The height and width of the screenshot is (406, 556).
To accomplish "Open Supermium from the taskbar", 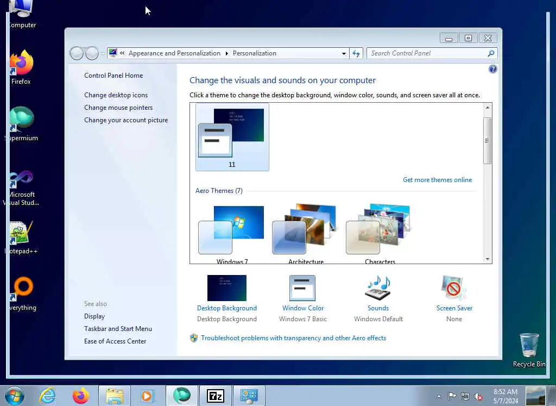I will (181, 396).
